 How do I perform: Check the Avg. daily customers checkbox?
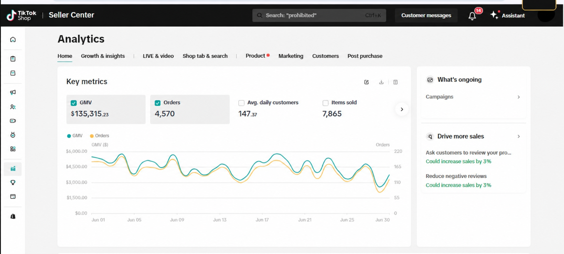click(241, 103)
